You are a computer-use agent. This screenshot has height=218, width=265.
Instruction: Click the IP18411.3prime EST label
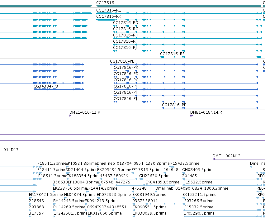pos(51,170)
